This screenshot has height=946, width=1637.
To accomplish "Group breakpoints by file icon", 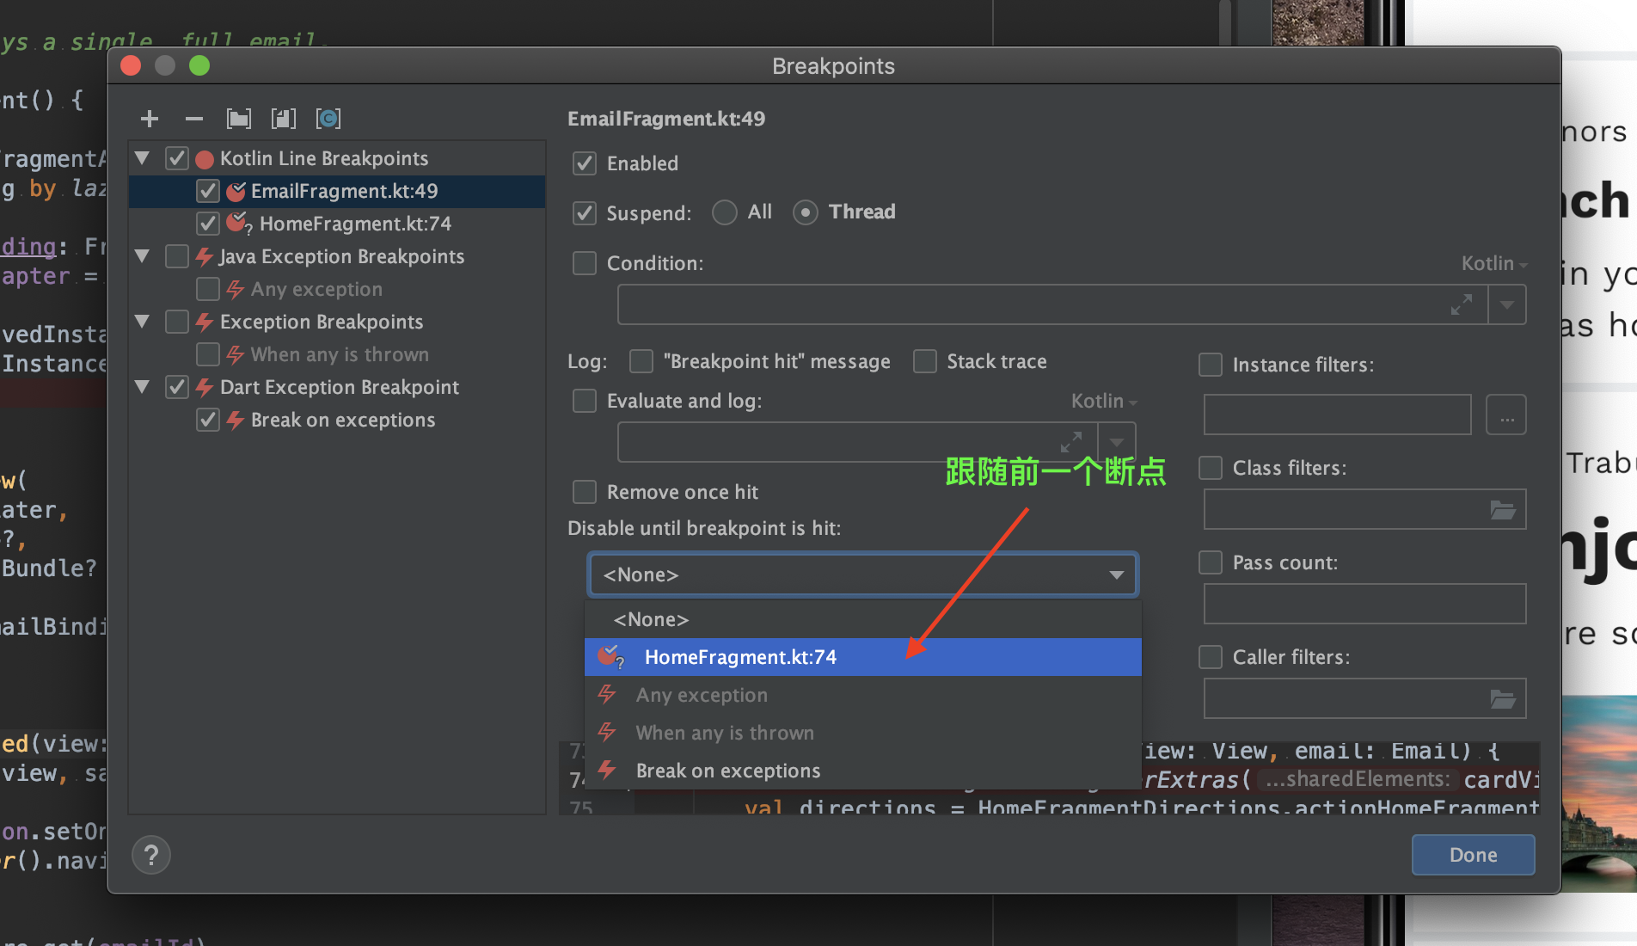I will pos(284,119).
